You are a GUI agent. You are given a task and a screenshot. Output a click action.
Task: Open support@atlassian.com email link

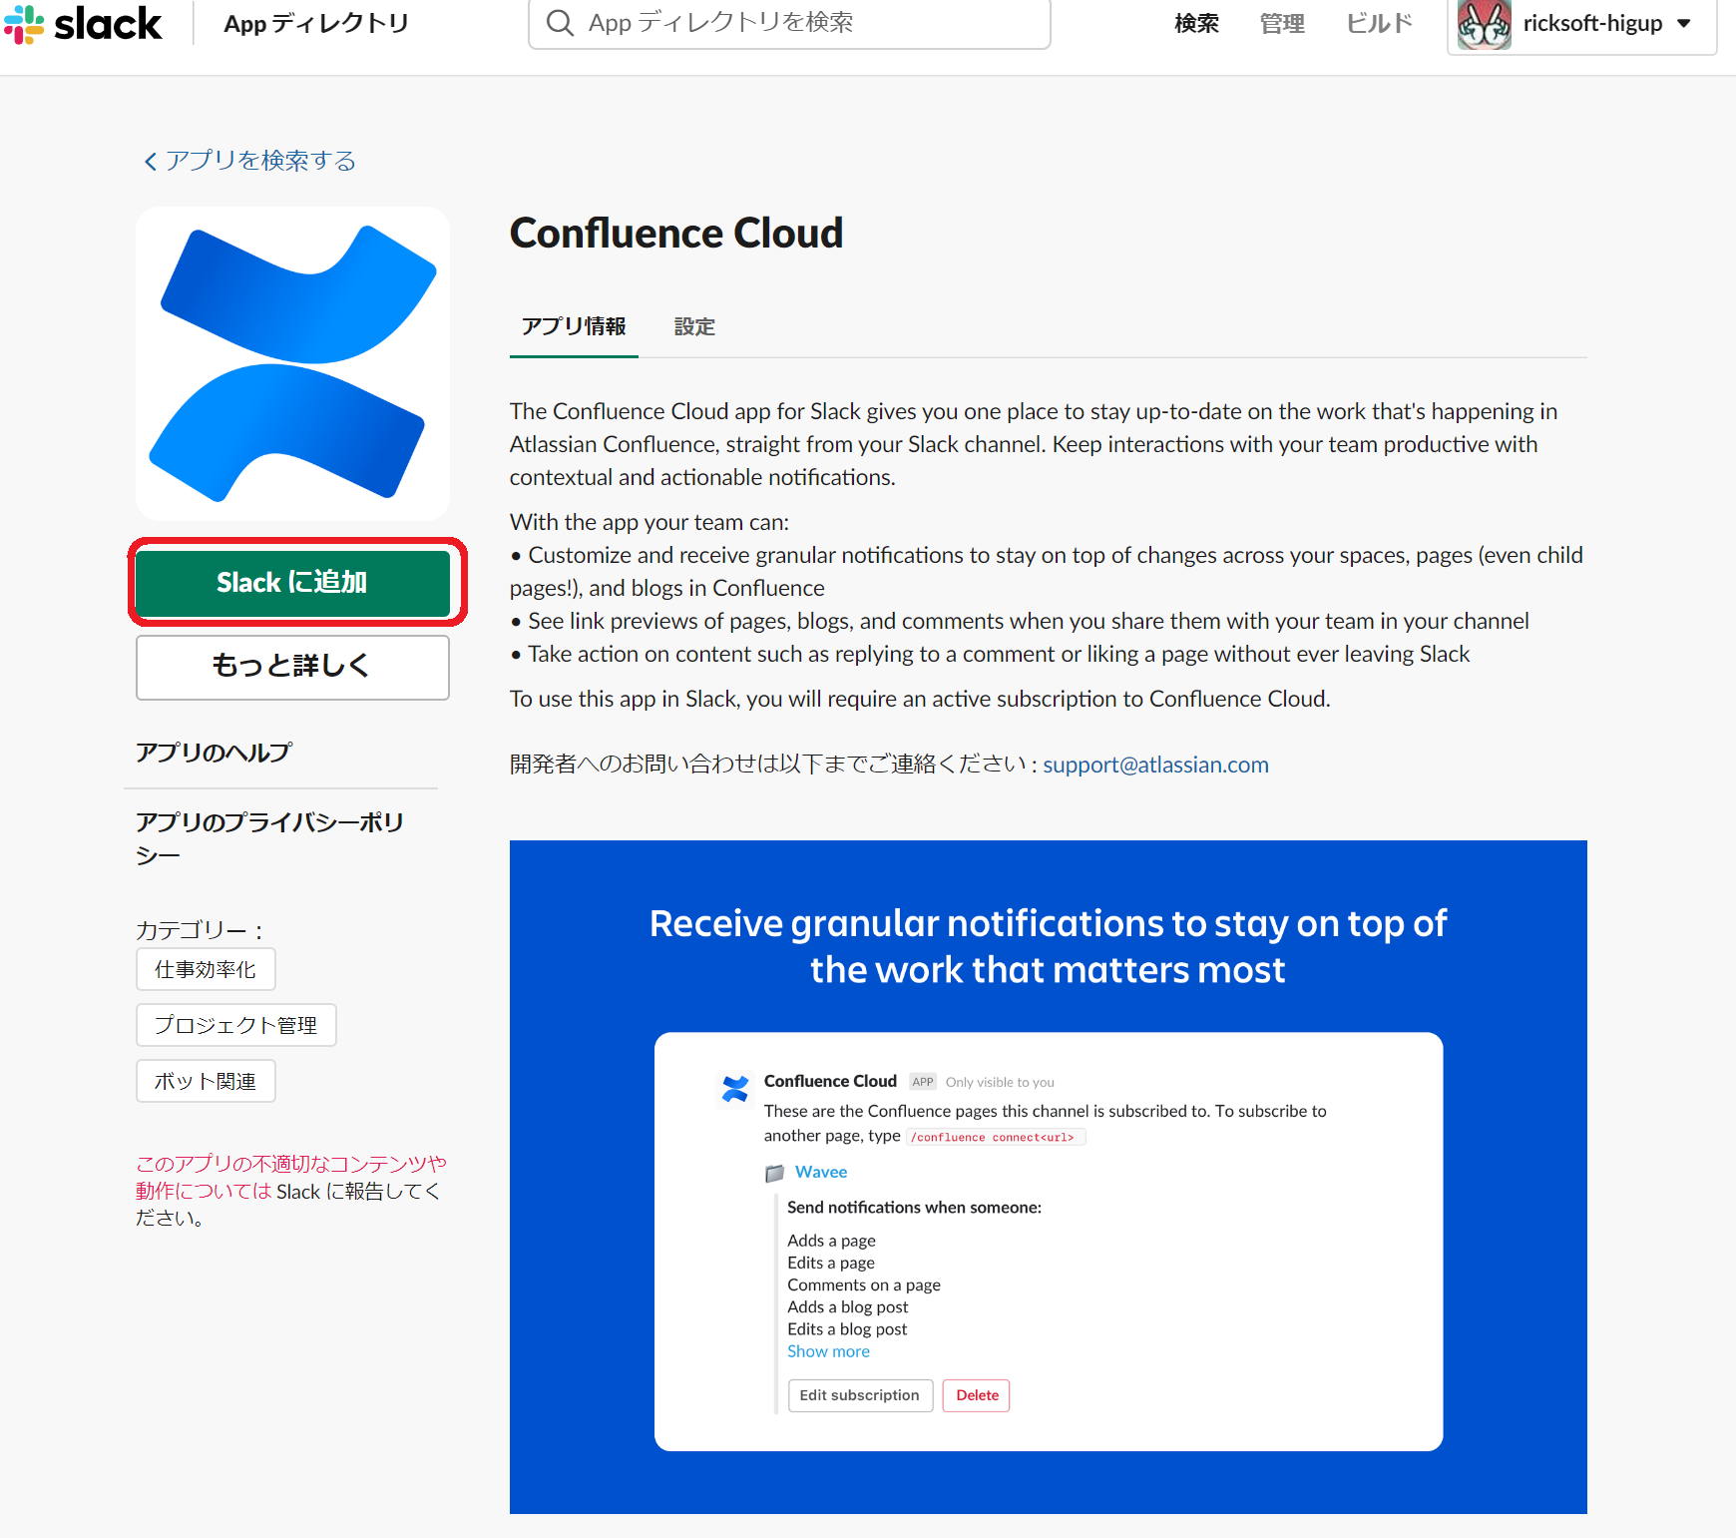[x=1155, y=765]
